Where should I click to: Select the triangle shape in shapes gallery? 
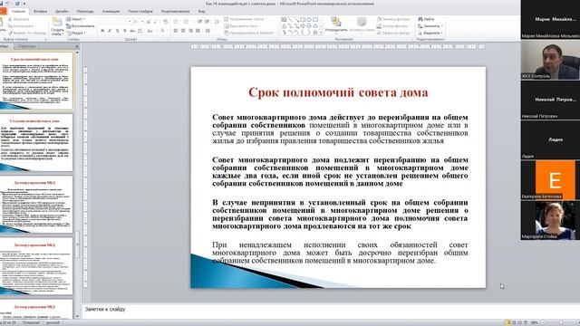(x=284, y=26)
